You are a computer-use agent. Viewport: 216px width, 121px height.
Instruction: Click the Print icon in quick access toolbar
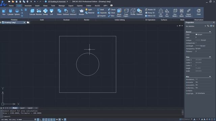click(27, 1)
